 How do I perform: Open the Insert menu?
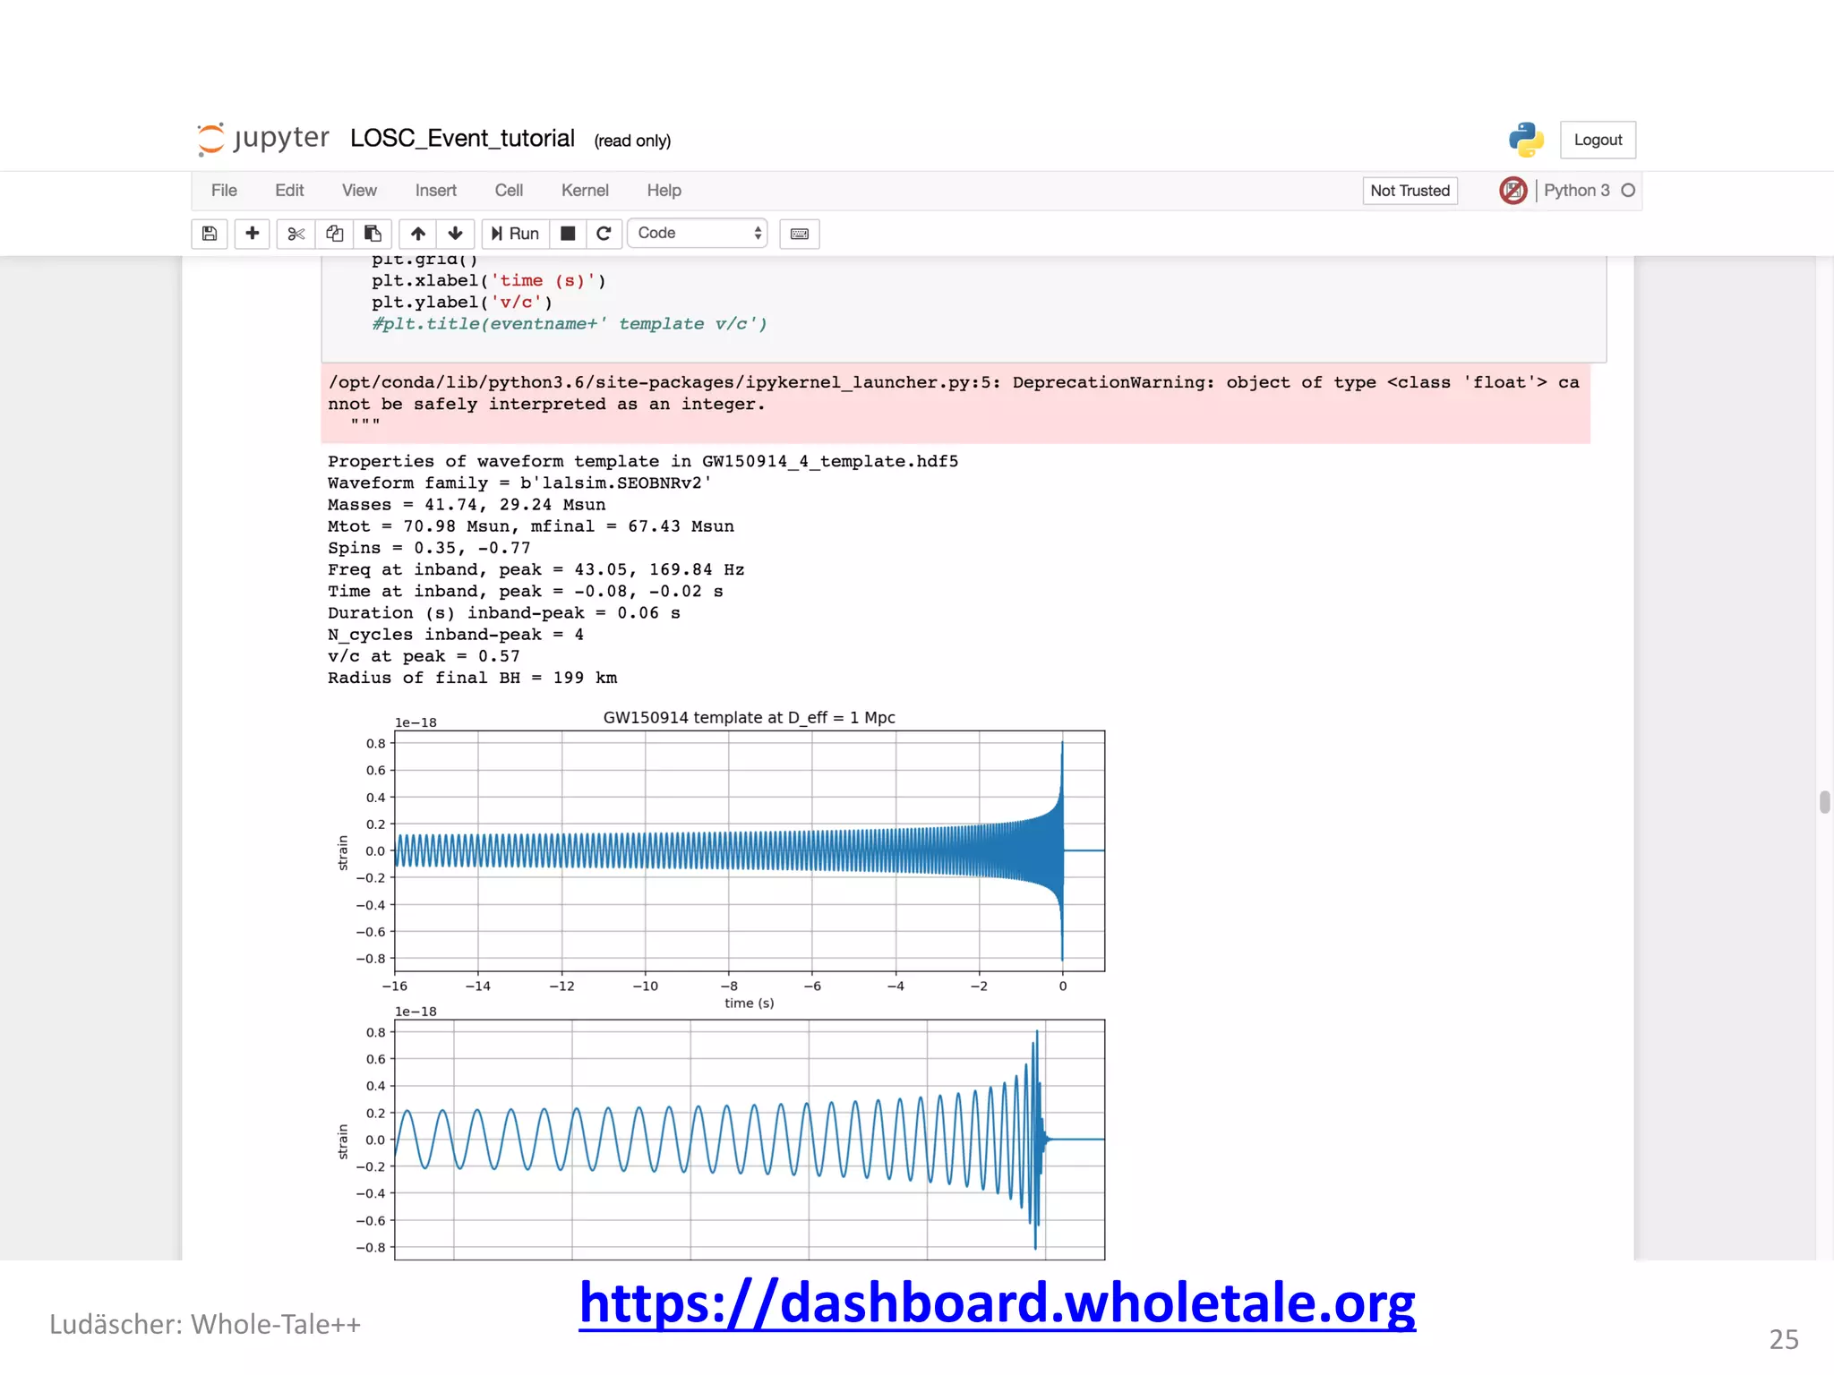click(x=436, y=191)
